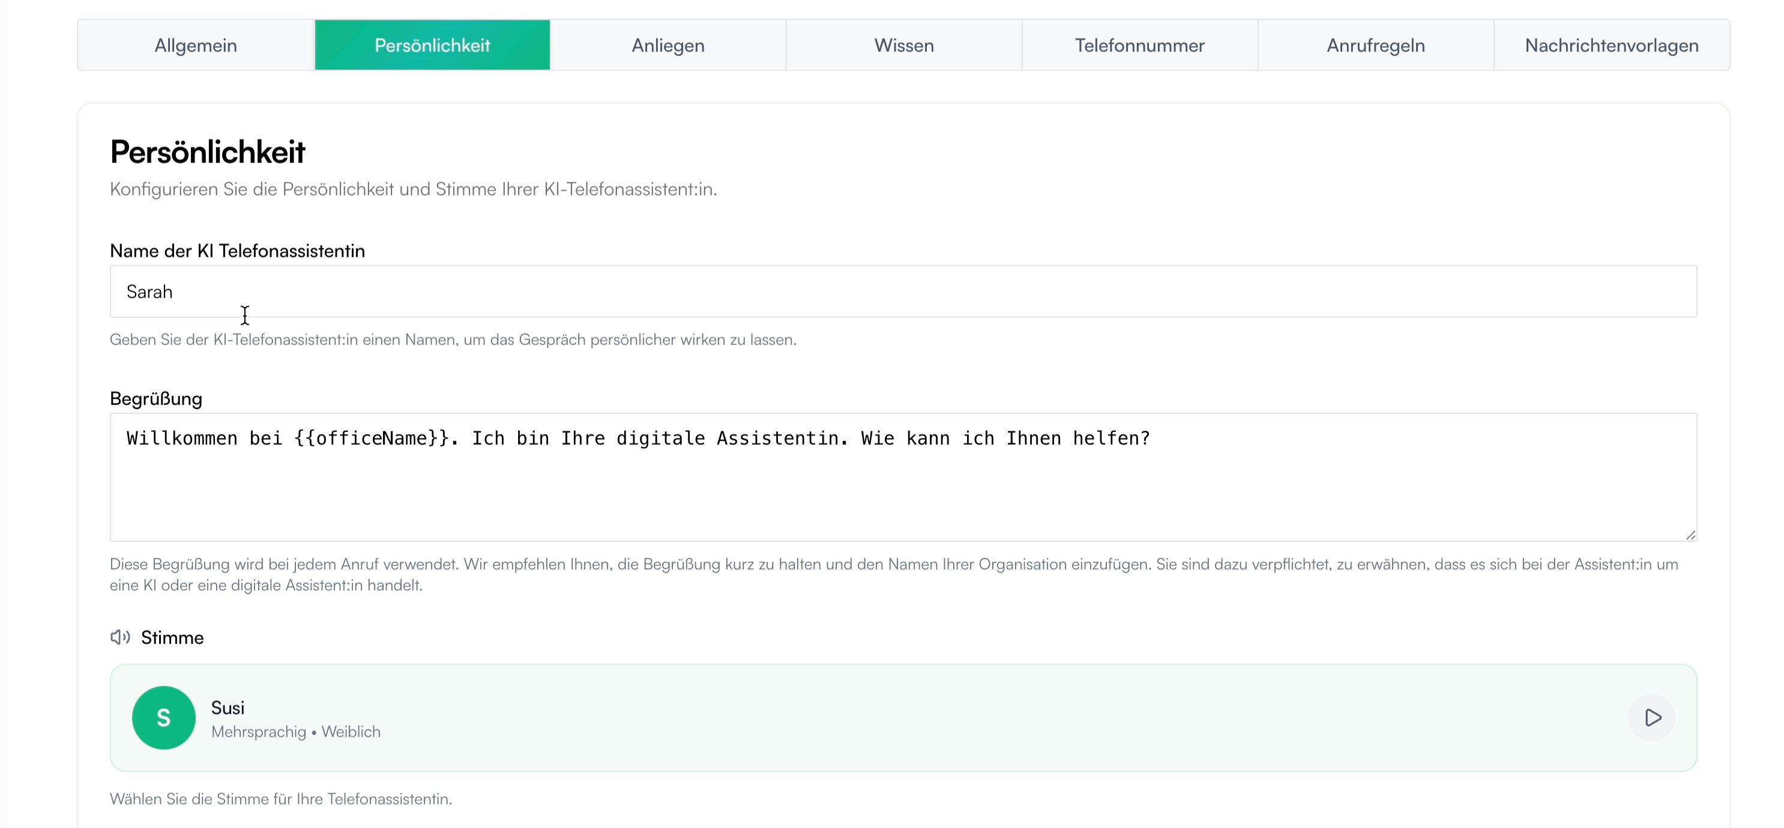This screenshot has height=828, width=1784.
Task: Click the Name der KI Telefonassistentin label
Action: (x=237, y=251)
